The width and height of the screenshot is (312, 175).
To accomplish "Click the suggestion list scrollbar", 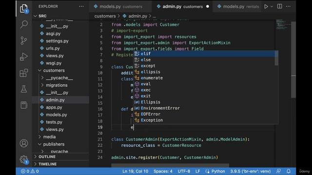I will coord(276,58).
